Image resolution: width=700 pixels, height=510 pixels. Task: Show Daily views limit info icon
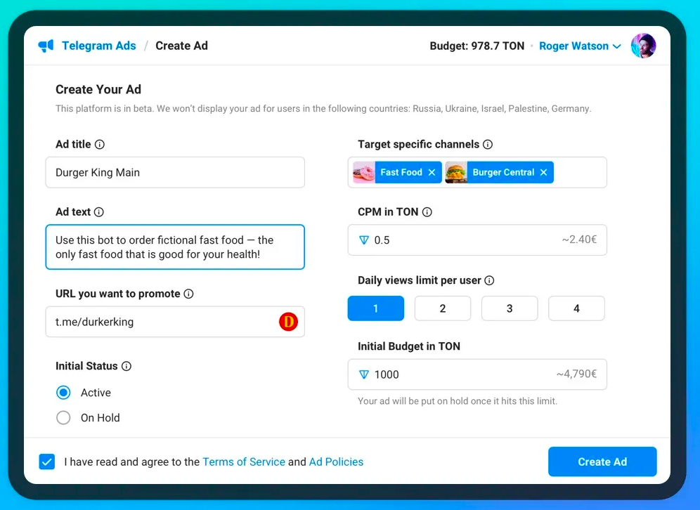click(490, 280)
